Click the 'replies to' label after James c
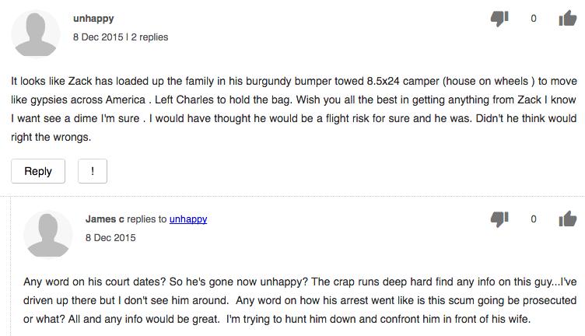 coord(146,219)
